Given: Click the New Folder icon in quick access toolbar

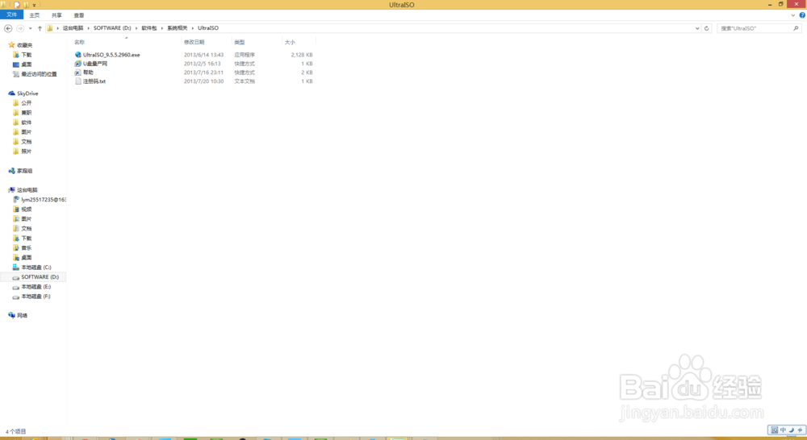Looking at the screenshot, I should click(x=27, y=5).
